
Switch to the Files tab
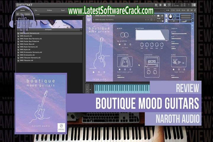click(36, 10)
